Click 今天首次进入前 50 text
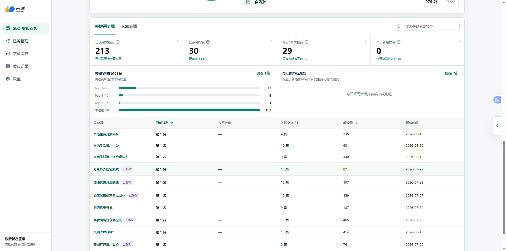The image size is (506, 251). tap(389, 59)
